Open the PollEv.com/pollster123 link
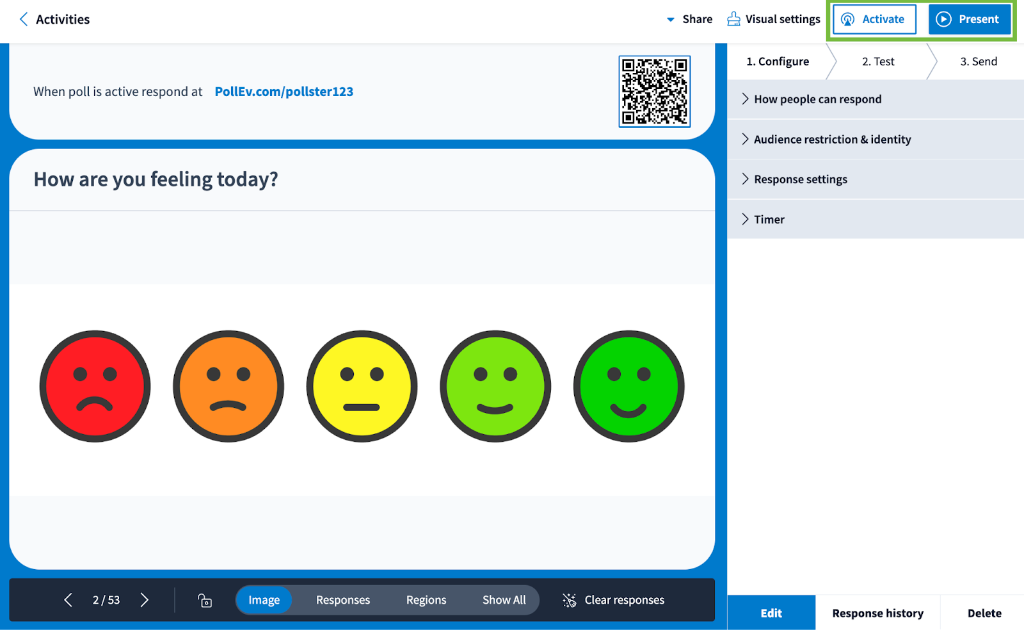This screenshot has height=630, width=1024. (x=284, y=92)
